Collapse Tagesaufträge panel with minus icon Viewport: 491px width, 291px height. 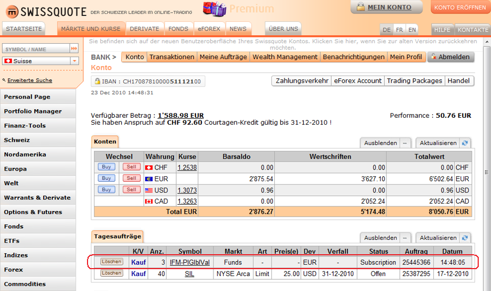[405, 238]
